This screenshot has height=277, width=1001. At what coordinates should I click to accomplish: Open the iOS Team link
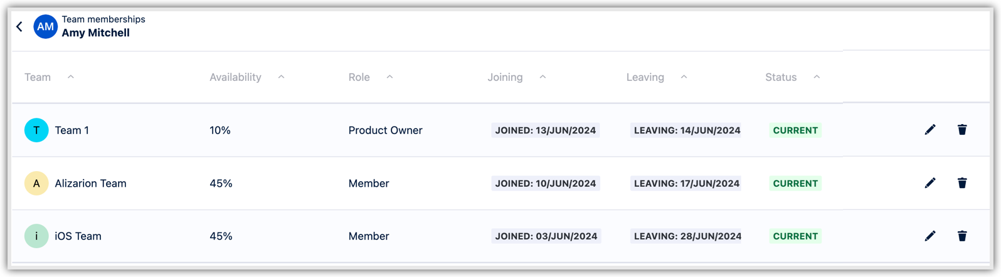point(78,236)
